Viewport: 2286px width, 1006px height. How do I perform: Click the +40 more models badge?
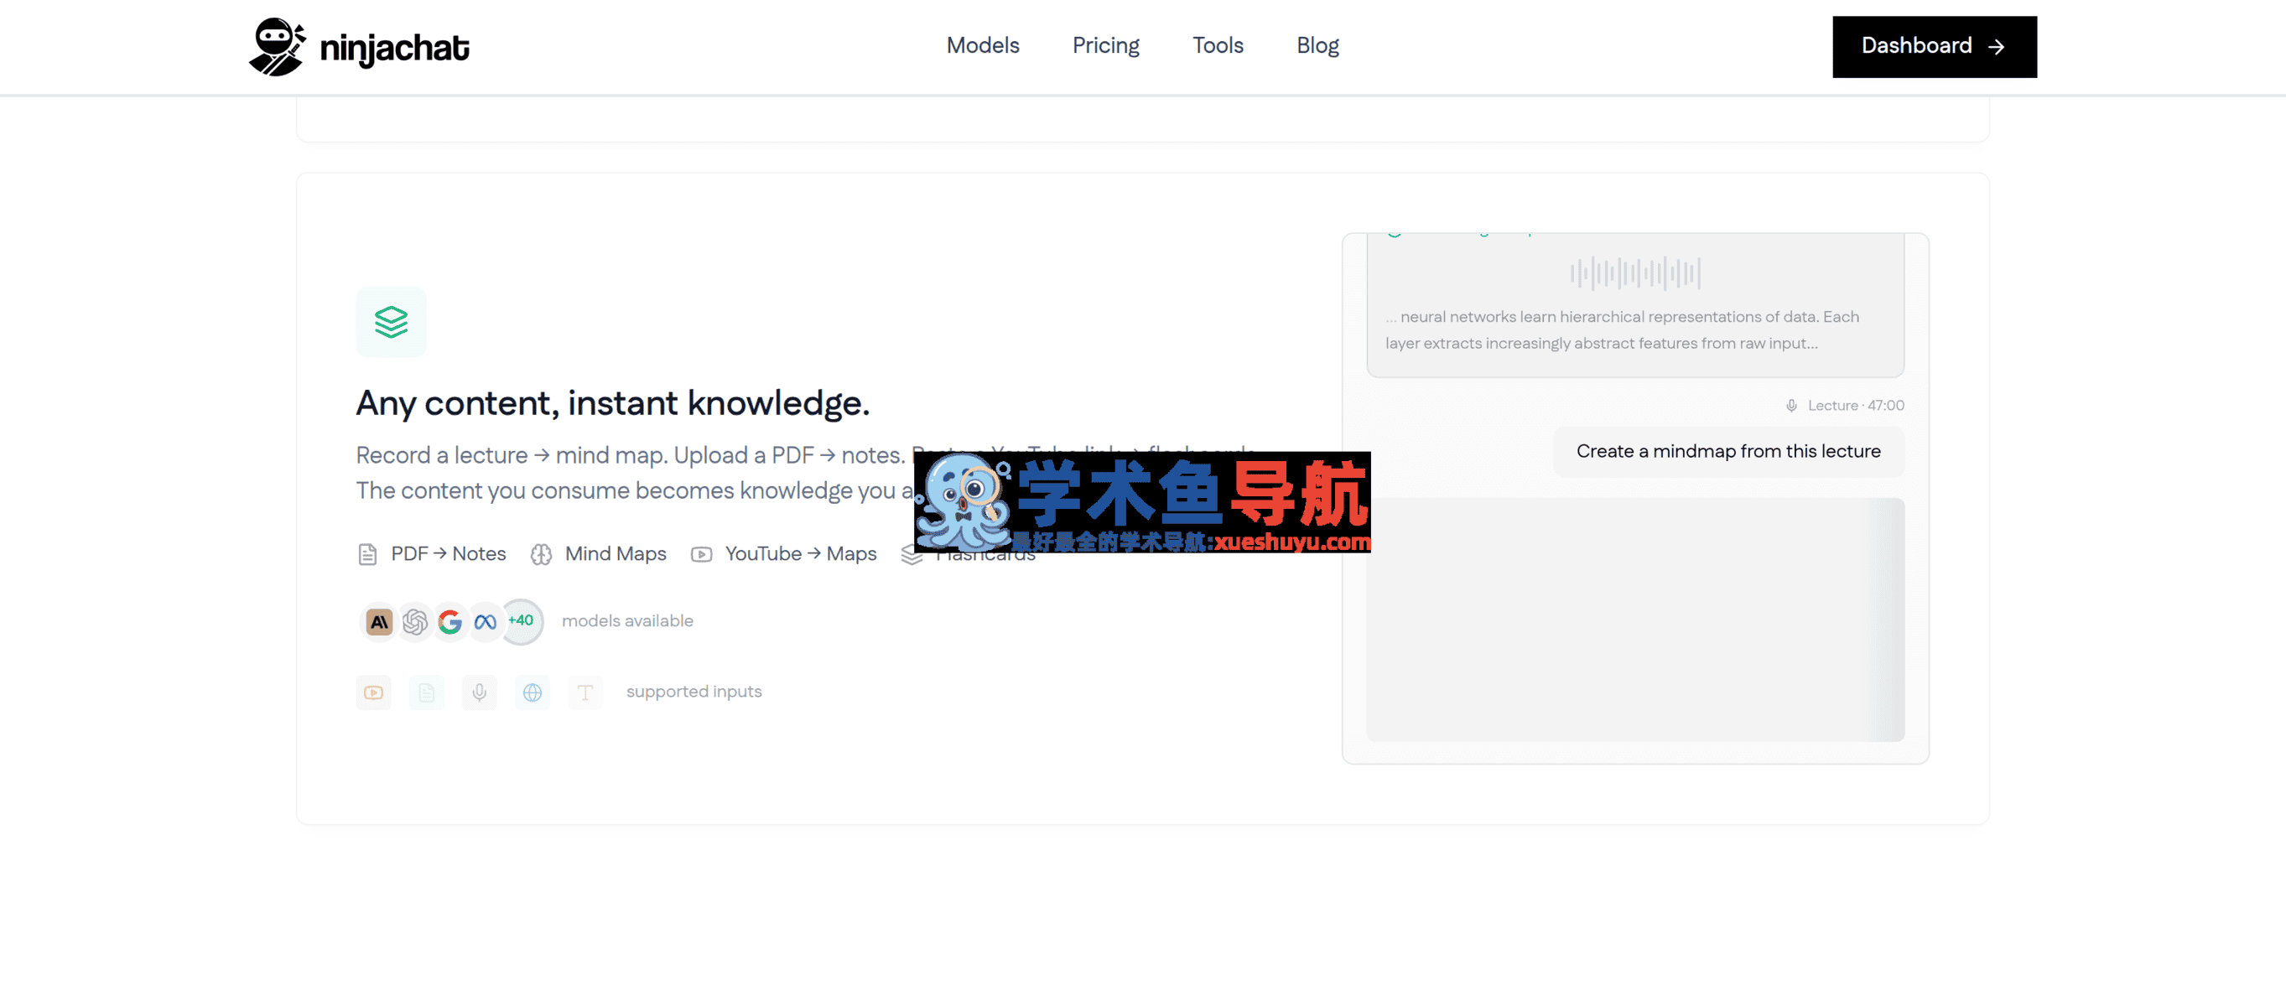(x=522, y=621)
